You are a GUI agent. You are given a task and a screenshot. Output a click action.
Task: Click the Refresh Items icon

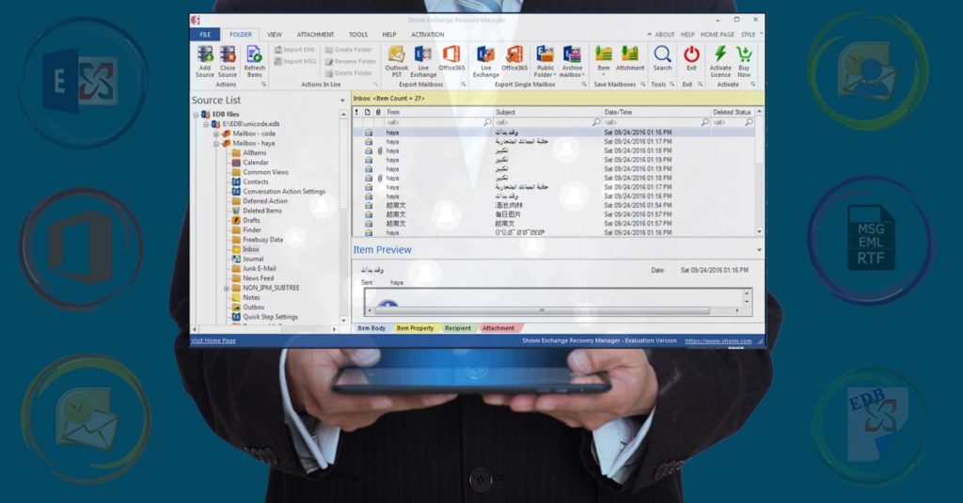click(x=254, y=54)
